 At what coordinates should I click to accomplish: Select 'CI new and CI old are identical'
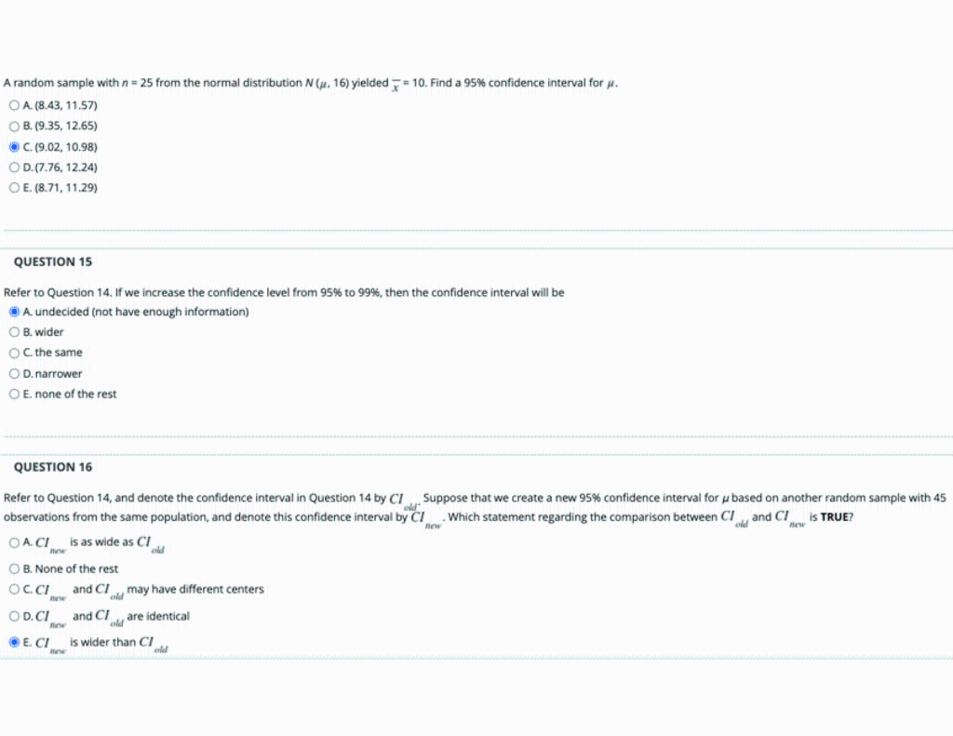[x=15, y=616]
